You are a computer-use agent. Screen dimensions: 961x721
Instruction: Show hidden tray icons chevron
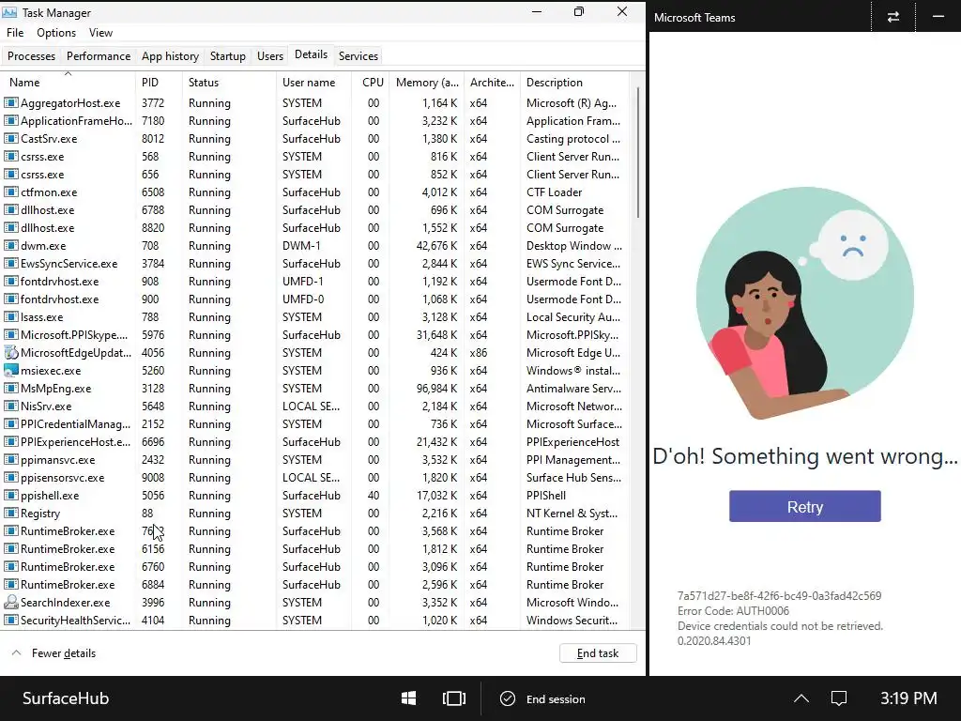pyautogui.click(x=801, y=698)
